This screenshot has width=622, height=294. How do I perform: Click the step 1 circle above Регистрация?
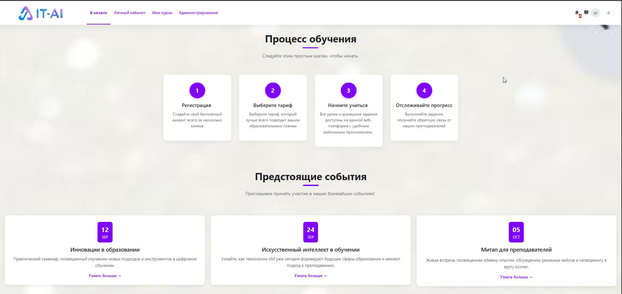pyautogui.click(x=197, y=90)
